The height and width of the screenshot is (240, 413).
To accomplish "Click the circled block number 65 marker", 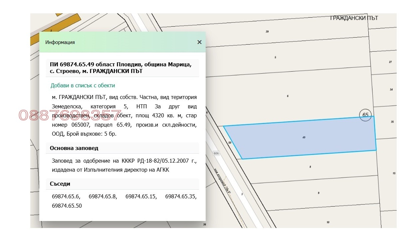I will [365, 115].
